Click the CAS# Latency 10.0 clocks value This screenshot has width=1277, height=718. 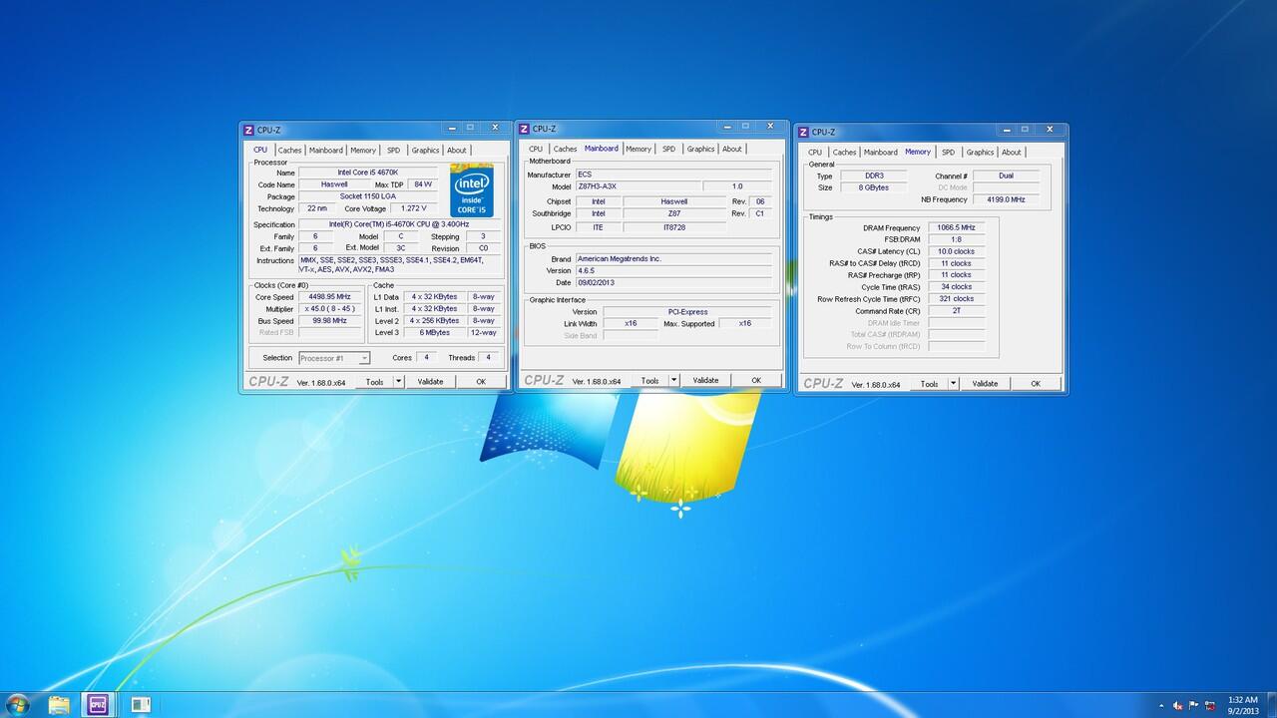coord(956,251)
